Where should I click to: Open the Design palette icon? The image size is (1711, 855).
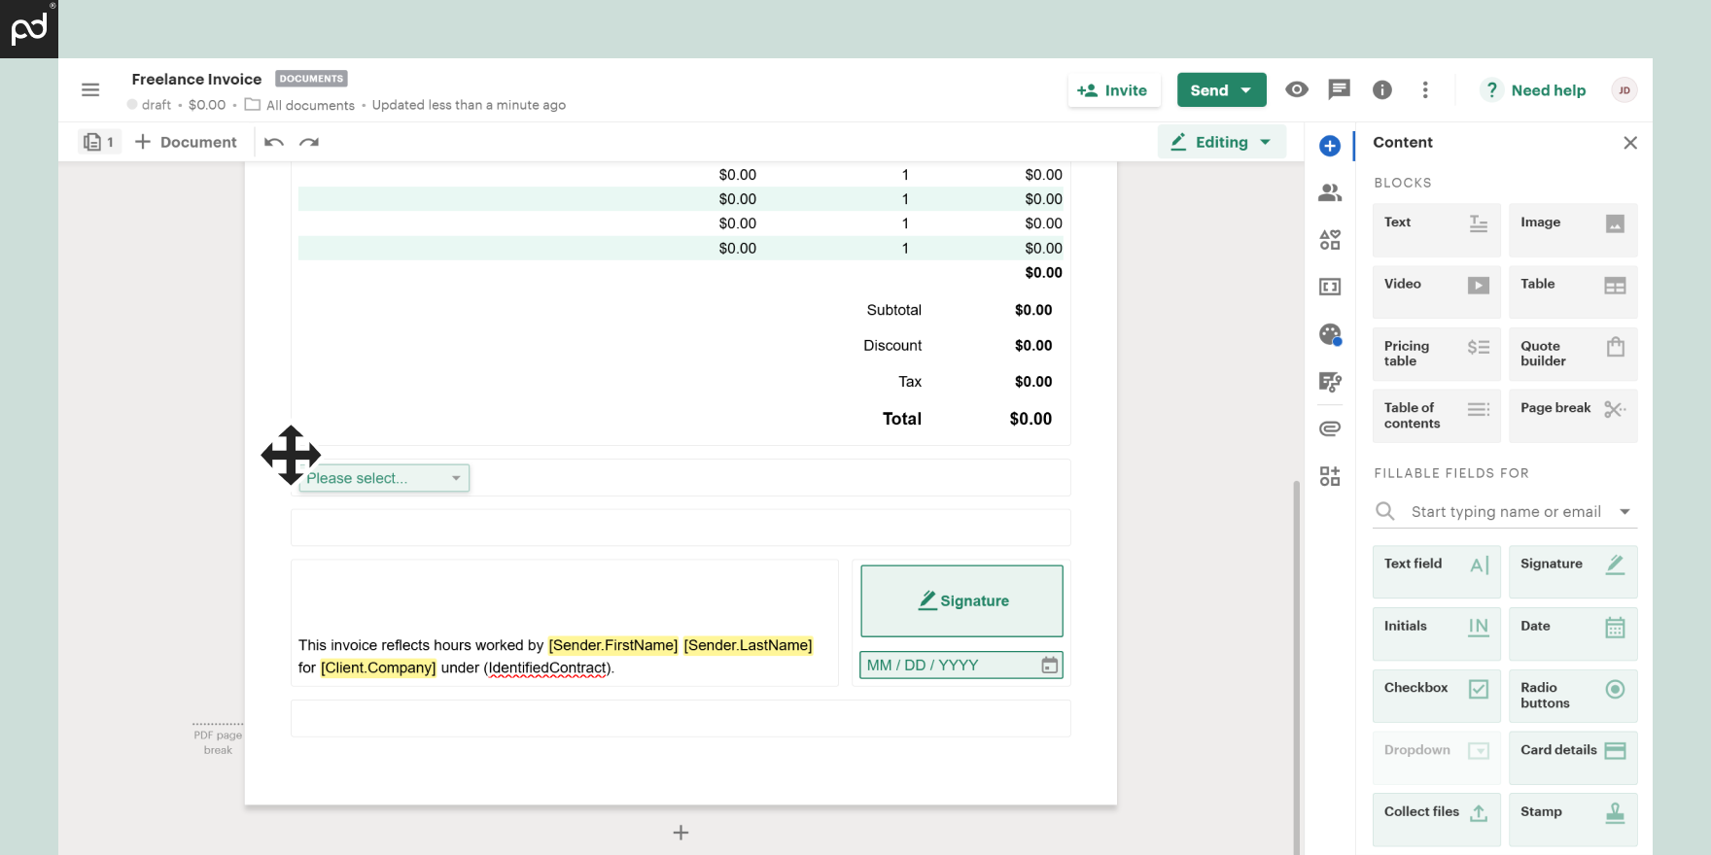tap(1330, 334)
